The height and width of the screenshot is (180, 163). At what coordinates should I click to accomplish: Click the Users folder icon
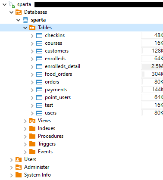point(19,159)
